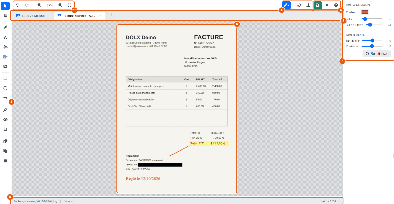Pick the handwritten signature tool
394x204 pixels.
pyautogui.click(x=5, y=47)
